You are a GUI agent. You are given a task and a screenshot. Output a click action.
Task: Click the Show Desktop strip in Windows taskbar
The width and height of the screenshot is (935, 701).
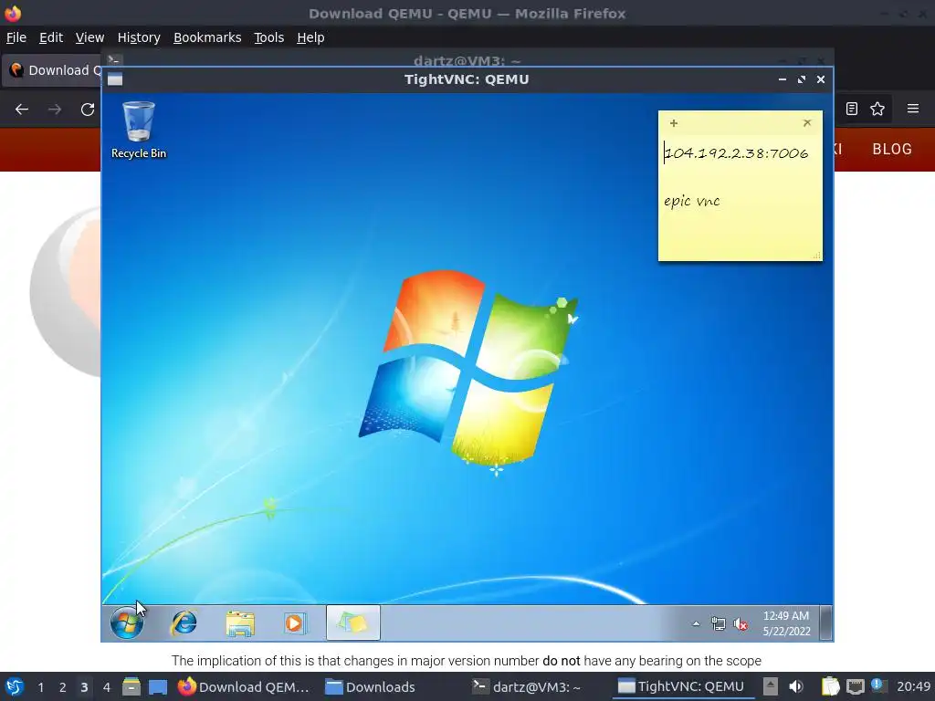pyautogui.click(x=825, y=623)
